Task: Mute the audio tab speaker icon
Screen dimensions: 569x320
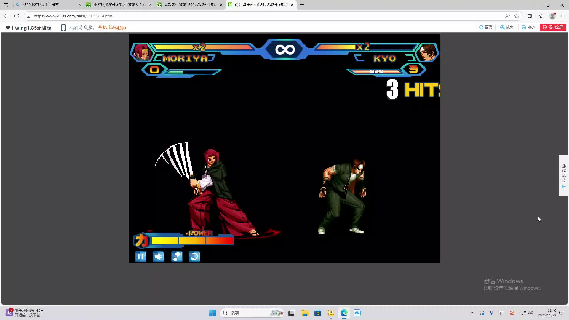Action: 237,5
